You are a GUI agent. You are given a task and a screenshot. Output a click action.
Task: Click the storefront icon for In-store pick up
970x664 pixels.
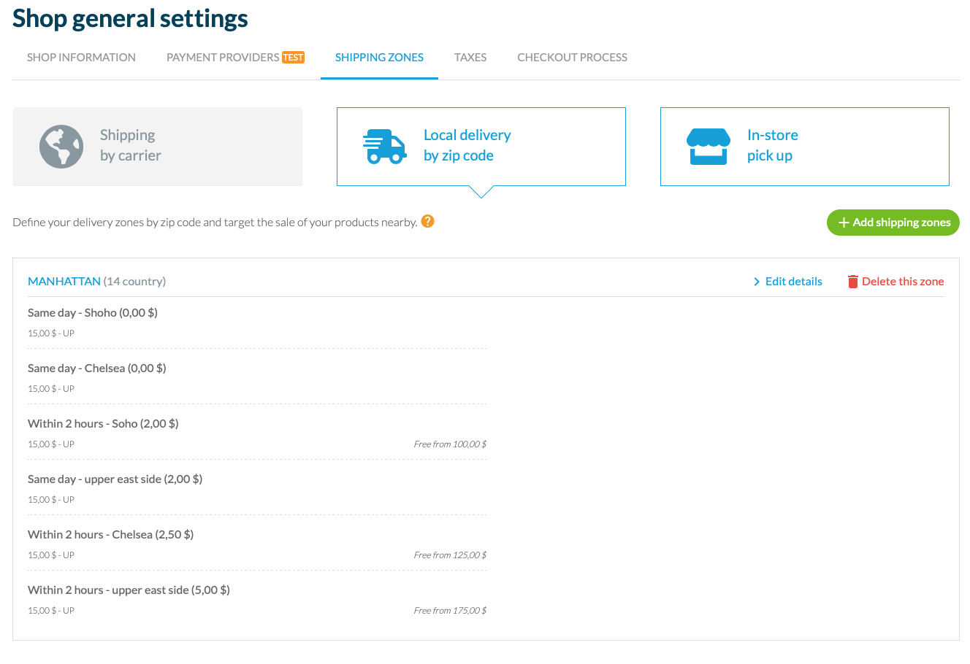click(x=708, y=147)
